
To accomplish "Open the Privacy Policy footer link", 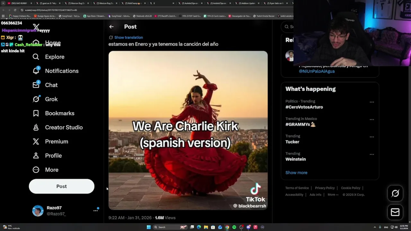I will point(325,188).
